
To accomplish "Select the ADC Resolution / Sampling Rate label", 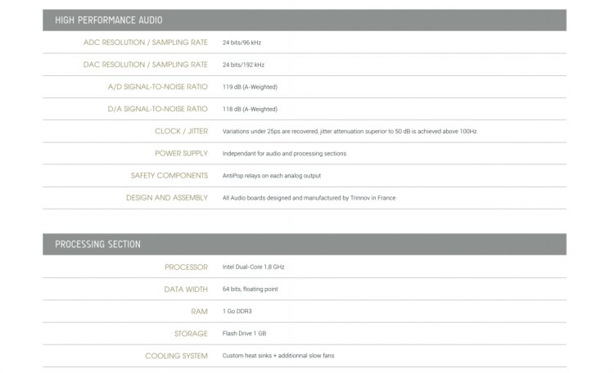I will [146, 42].
